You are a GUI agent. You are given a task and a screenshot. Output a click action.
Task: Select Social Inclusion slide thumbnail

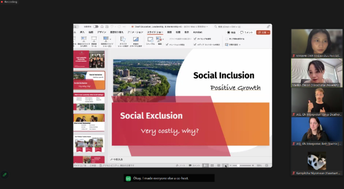click(89, 80)
